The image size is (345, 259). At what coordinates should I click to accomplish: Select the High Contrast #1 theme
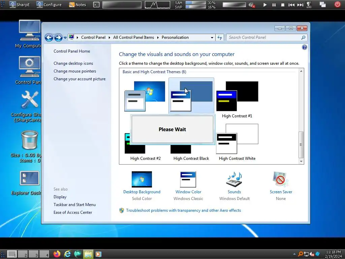(237, 99)
